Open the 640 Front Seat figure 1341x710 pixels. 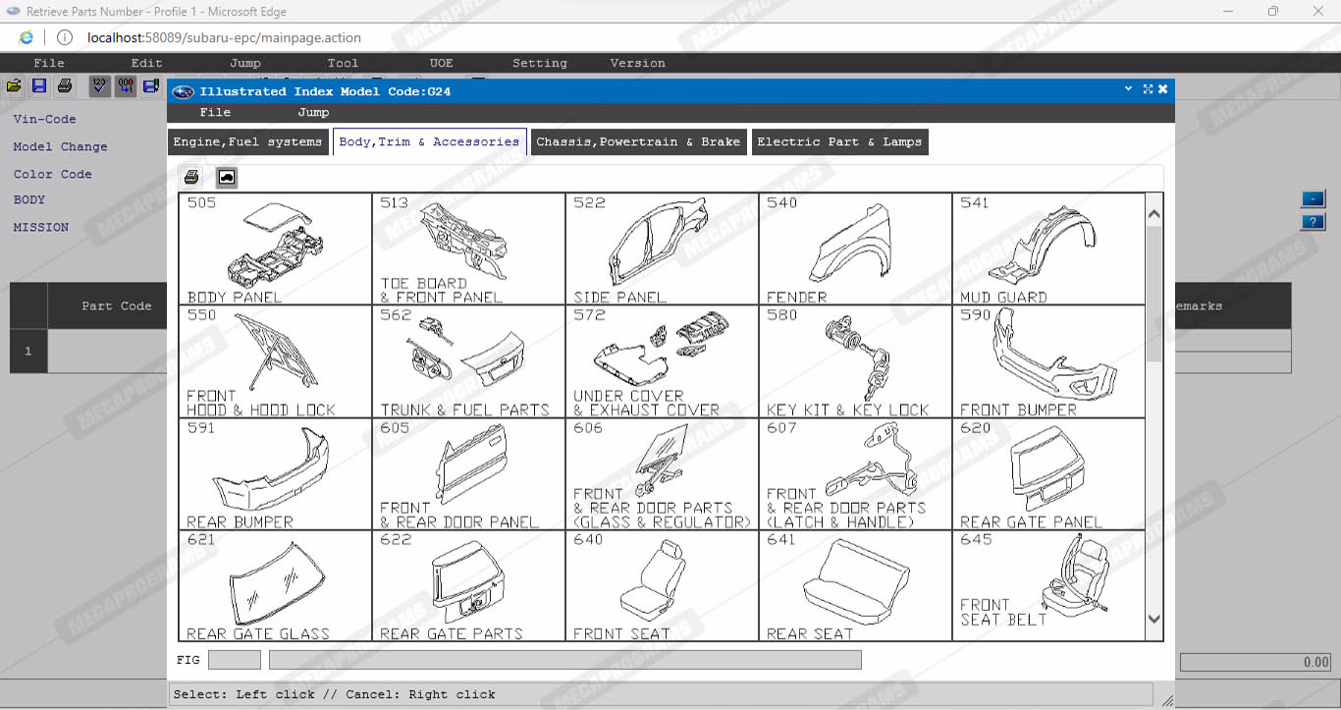click(x=661, y=586)
